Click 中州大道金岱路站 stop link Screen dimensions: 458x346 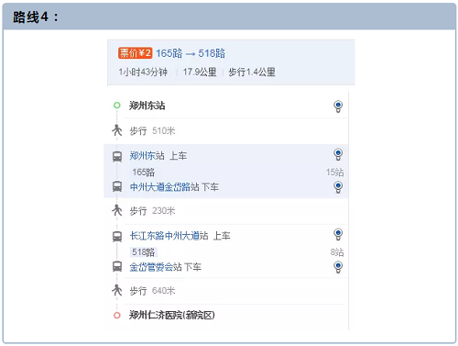click(165, 187)
